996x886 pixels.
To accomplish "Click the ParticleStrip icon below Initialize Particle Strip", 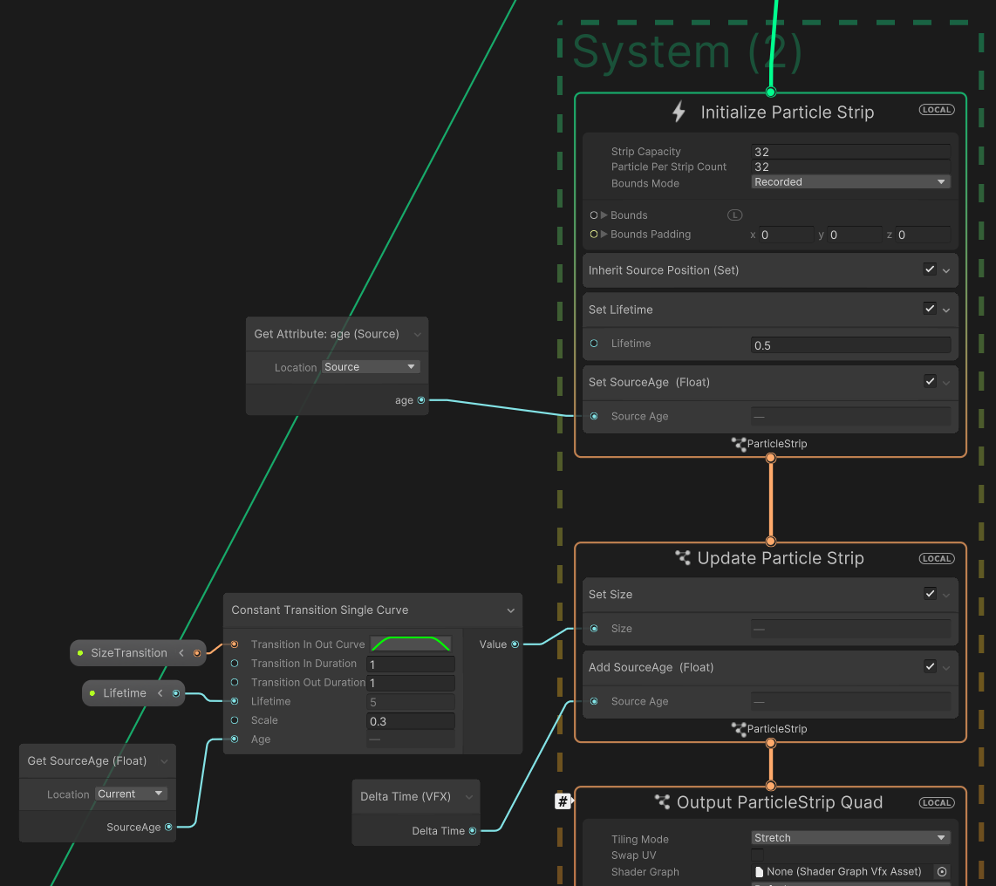I will click(x=736, y=444).
